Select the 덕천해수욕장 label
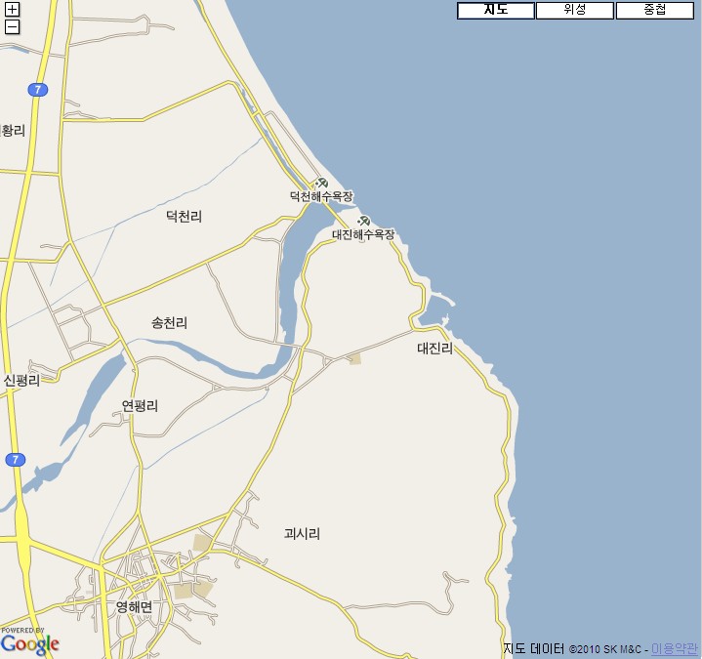 (x=321, y=196)
